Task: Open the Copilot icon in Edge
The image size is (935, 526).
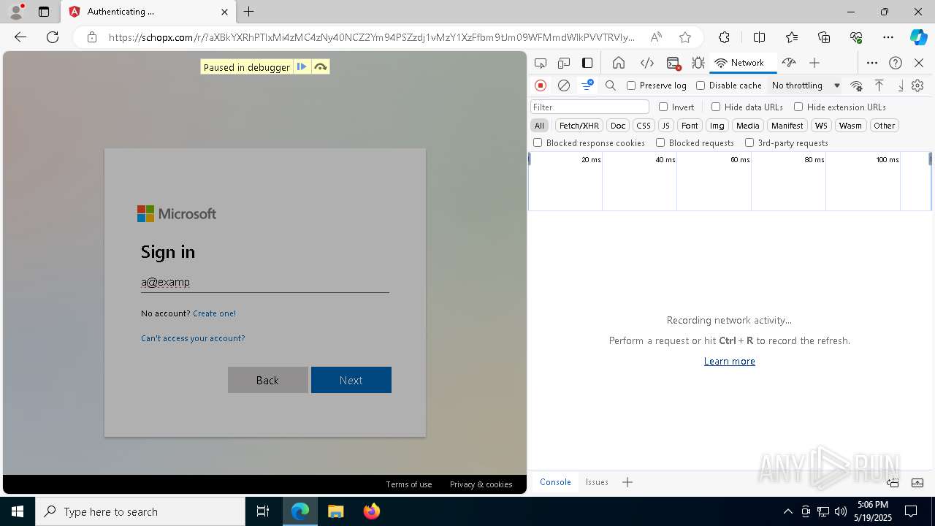Action: [x=918, y=37]
